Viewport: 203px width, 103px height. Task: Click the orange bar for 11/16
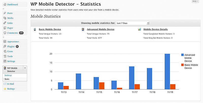(119, 89)
